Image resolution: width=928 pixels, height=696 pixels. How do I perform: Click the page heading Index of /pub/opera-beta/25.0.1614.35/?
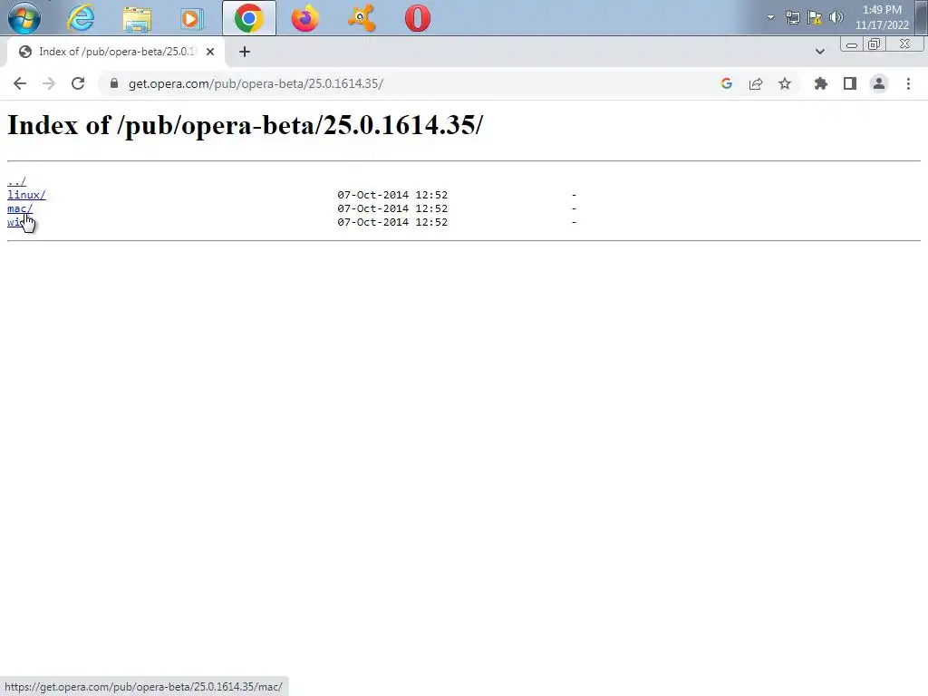[245, 125]
